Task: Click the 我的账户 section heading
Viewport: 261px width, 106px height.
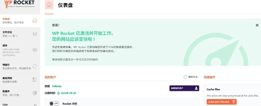Action: pyautogui.click(x=50, y=77)
